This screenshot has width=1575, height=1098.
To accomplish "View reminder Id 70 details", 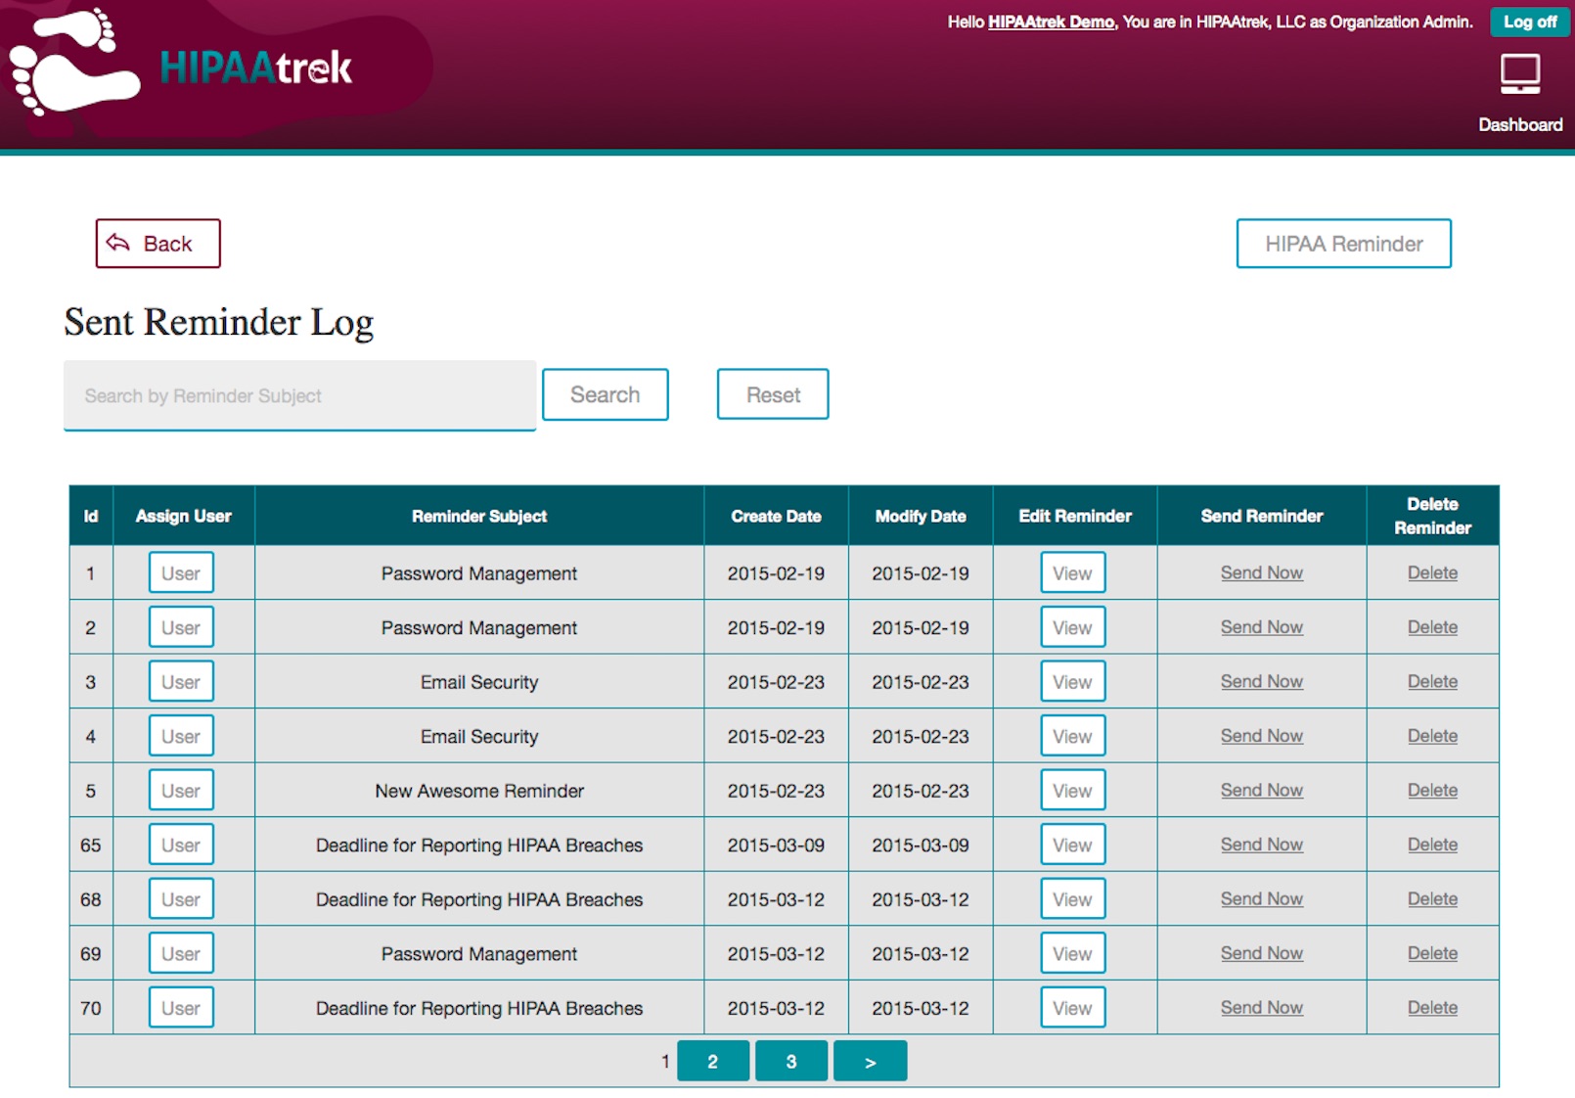I will (1072, 1008).
